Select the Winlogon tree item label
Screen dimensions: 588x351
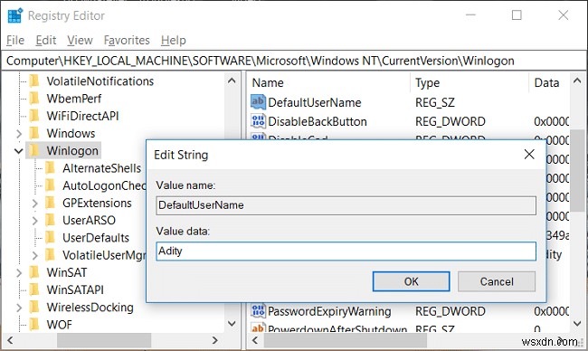pos(72,151)
